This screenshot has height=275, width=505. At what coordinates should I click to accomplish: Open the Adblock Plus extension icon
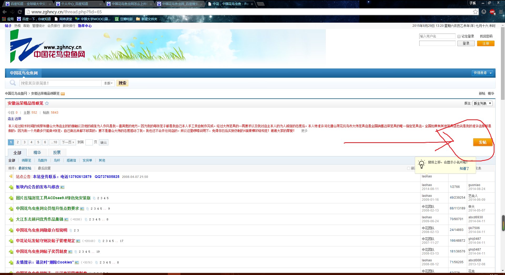tap(492, 12)
